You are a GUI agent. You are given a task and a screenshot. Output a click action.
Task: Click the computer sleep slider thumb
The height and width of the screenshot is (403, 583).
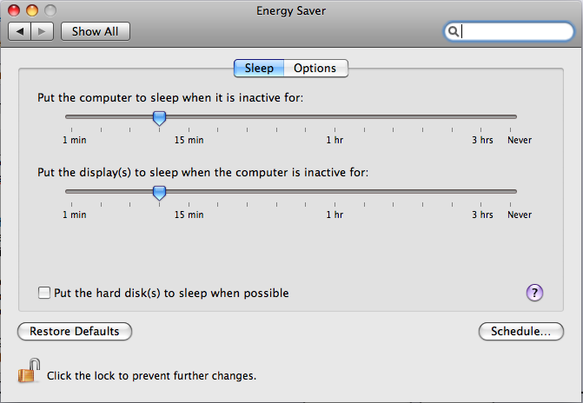(160, 118)
